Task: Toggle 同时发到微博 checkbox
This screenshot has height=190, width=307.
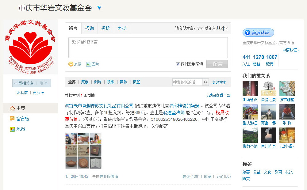Action: 178,64
